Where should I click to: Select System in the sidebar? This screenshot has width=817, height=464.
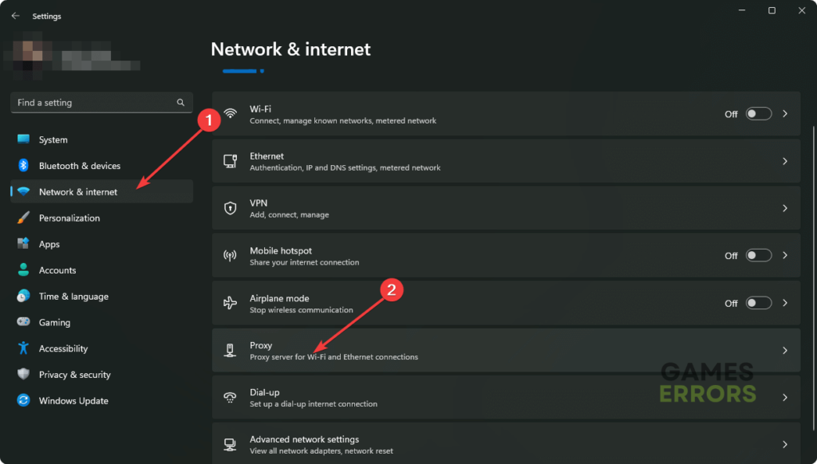point(53,140)
